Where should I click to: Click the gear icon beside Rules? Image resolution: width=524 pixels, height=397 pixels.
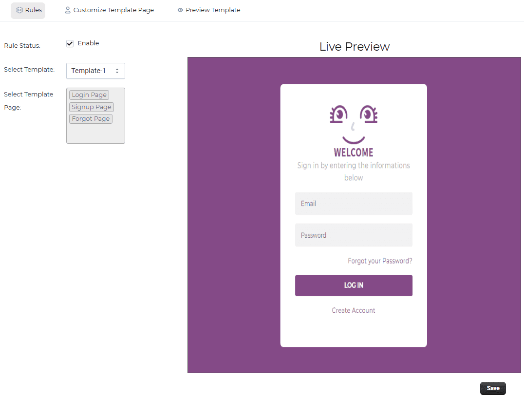[19, 10]
